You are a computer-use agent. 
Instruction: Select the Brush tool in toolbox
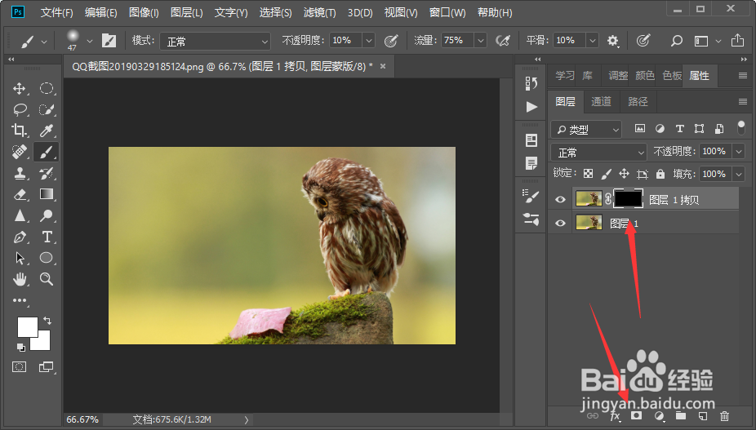(47, 152)
